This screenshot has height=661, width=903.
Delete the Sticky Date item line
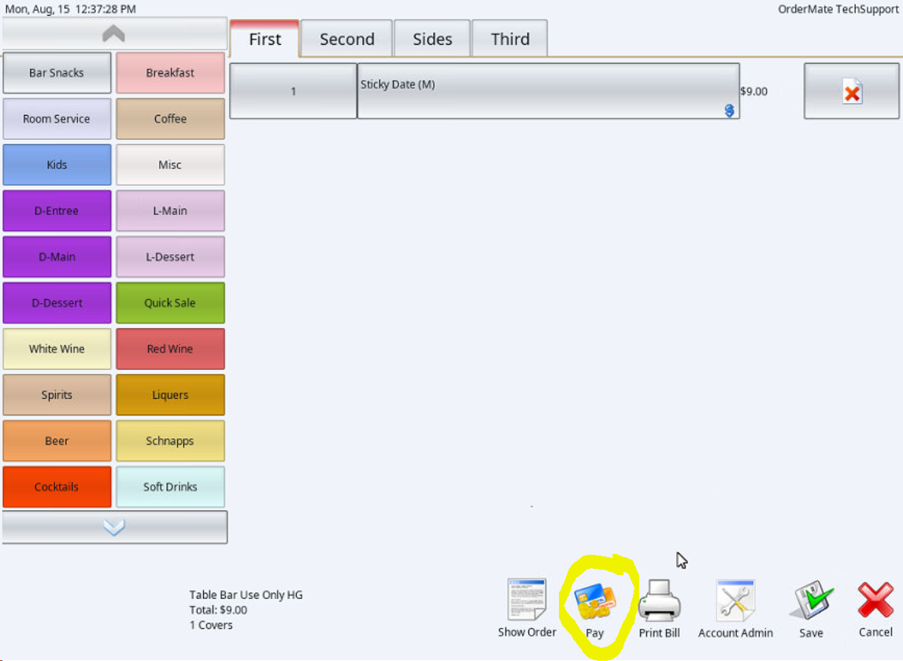[851, 91]
